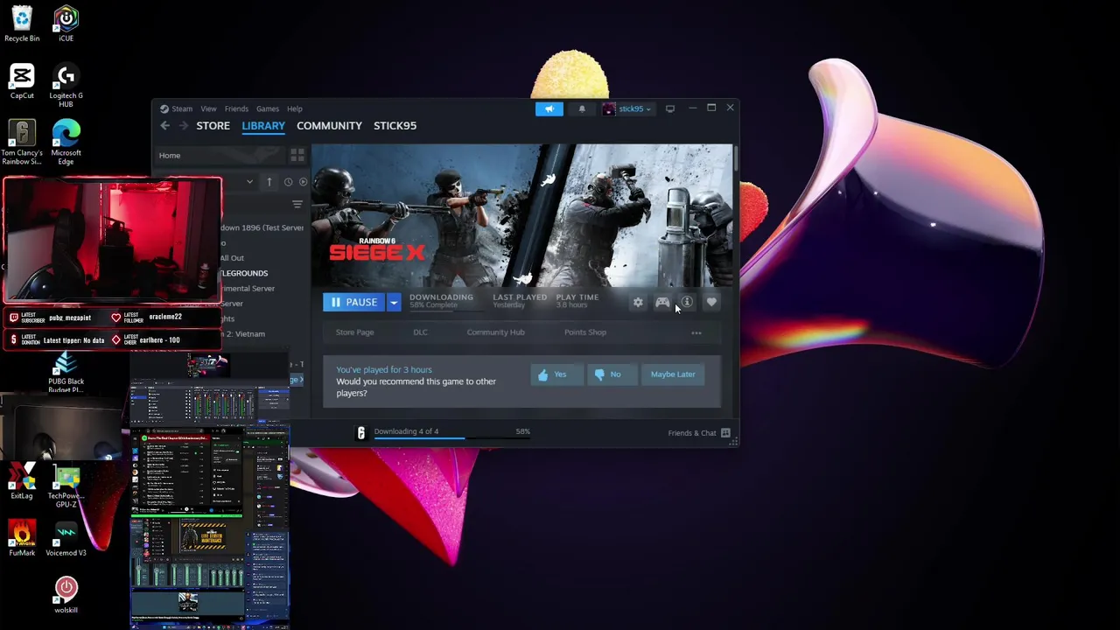
Task: Open the Community Hub link
Action: 495,332
